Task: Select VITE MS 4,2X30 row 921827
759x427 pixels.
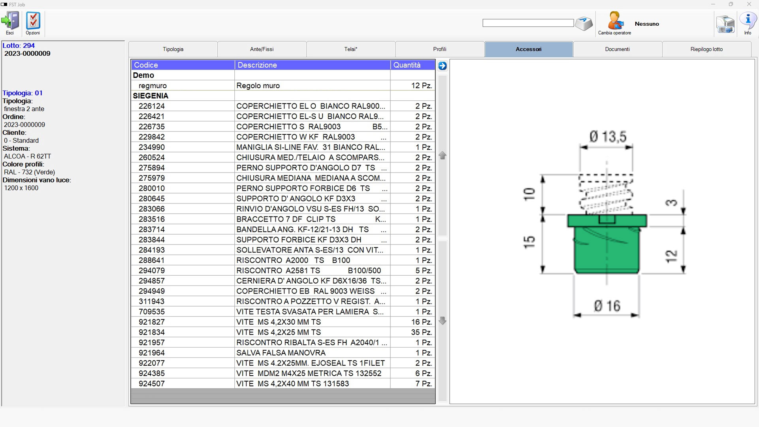Action: point(283,322)
